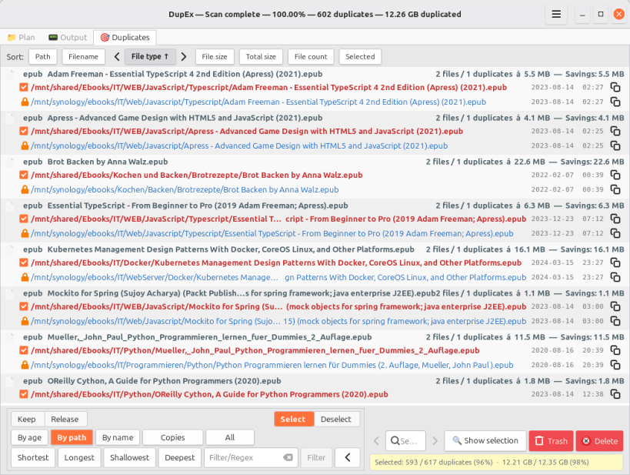Open the Duplicates tab
The height and width of the screenshot is (475, 630).
[125, 38]
